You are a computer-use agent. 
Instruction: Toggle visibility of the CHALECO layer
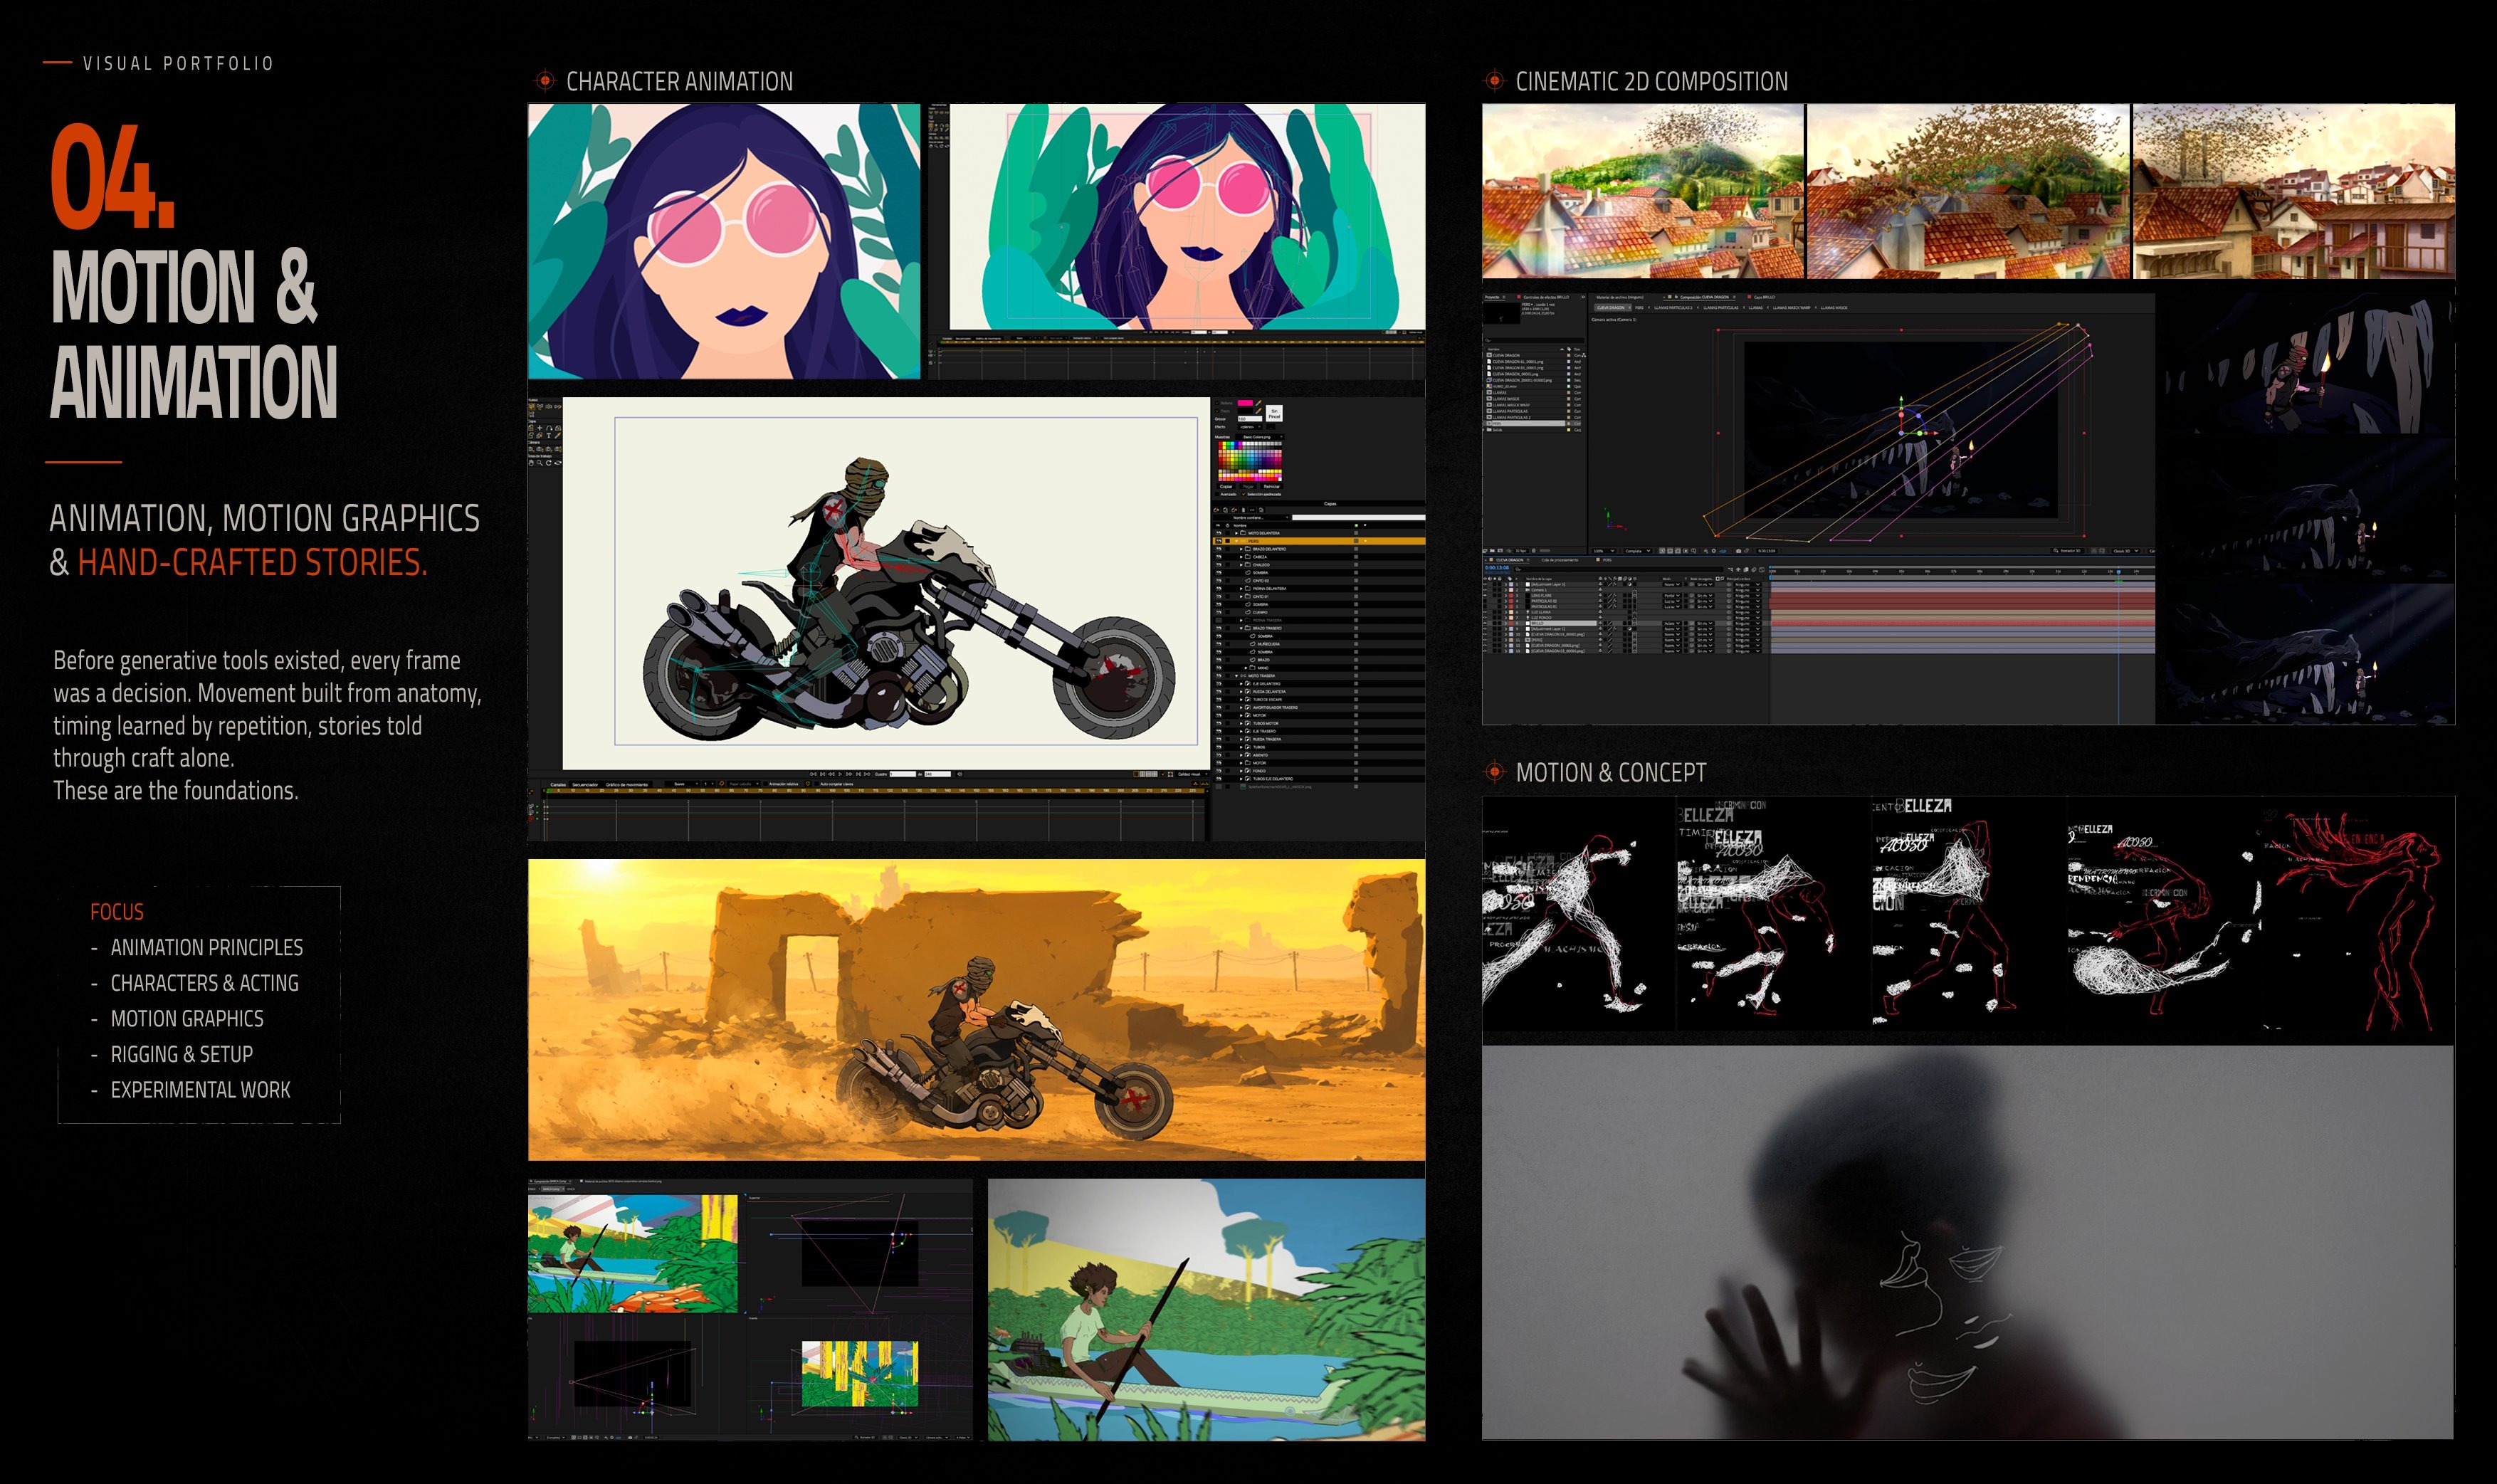1219,566
